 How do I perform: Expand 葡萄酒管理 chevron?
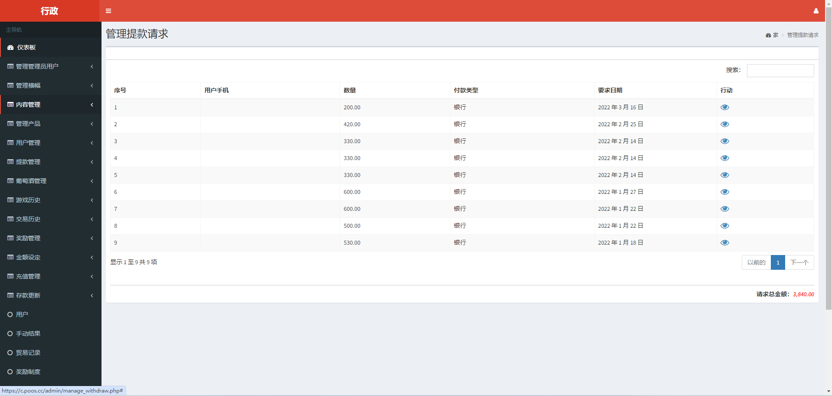click(x=92, y=181)
